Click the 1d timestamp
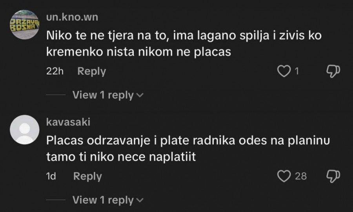353x212 pixels. coord(51,176)
